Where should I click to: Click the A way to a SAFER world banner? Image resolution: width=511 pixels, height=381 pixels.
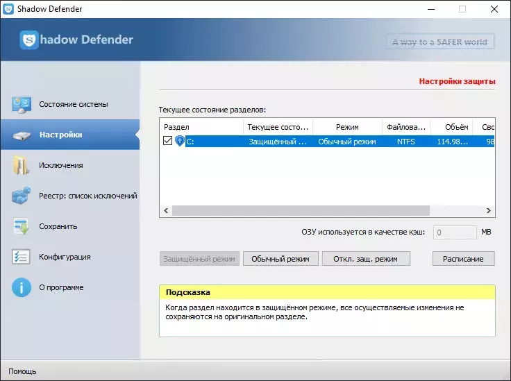(x=440, y=42)
